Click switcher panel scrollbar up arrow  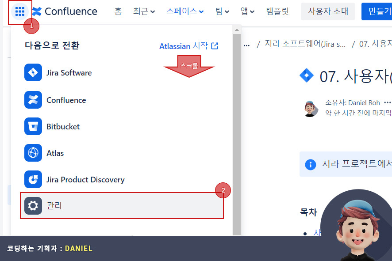(x=237, y=30)
